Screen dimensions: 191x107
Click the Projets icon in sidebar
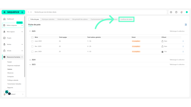click(4, 38)
